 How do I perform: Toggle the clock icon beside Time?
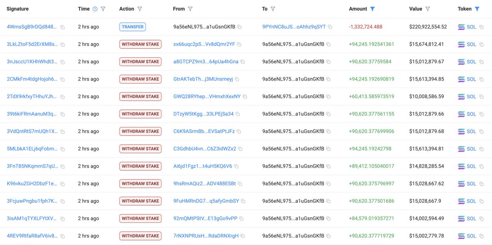[95, 9]
